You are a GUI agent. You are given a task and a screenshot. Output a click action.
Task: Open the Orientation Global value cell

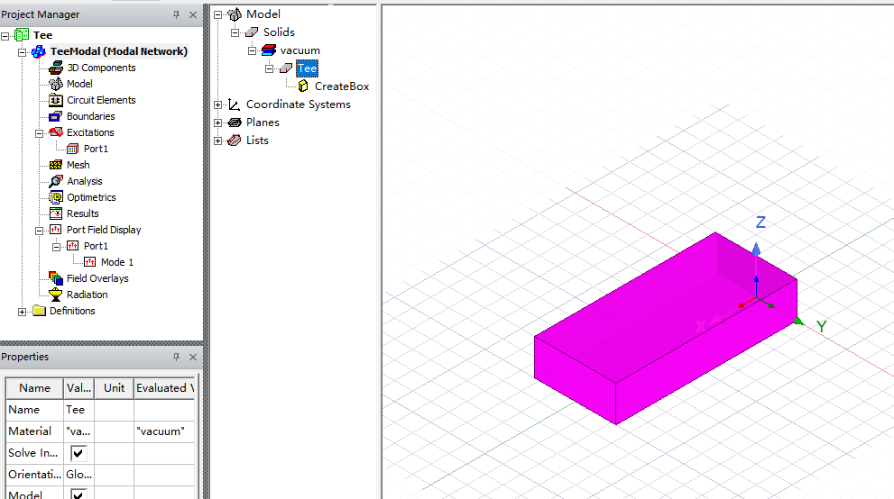click(x=78, y=475)
